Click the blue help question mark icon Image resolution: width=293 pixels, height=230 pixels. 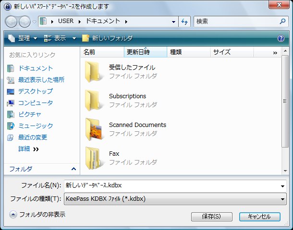281,38
